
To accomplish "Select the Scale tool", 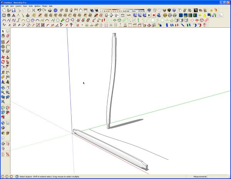I will coord(3,67).
